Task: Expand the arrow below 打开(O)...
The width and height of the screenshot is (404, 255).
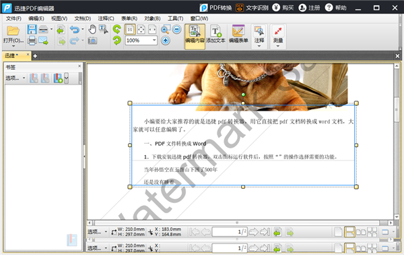Action: (13, 47)
